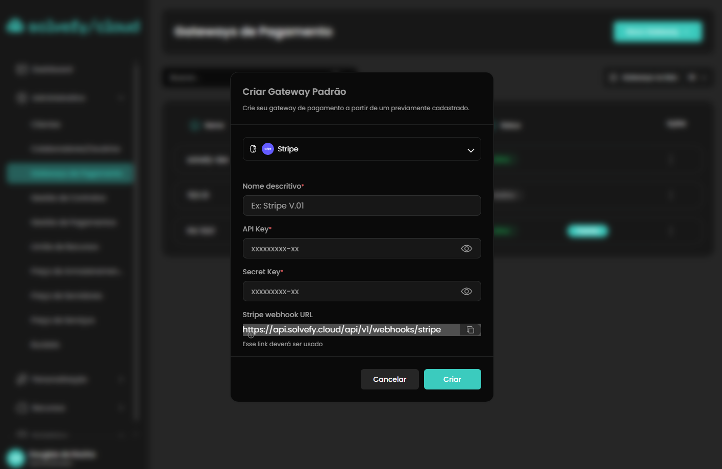722x469 pixels.
Task: Click the 'Crie seu gateway de pagamento' description
Action: 356,108
